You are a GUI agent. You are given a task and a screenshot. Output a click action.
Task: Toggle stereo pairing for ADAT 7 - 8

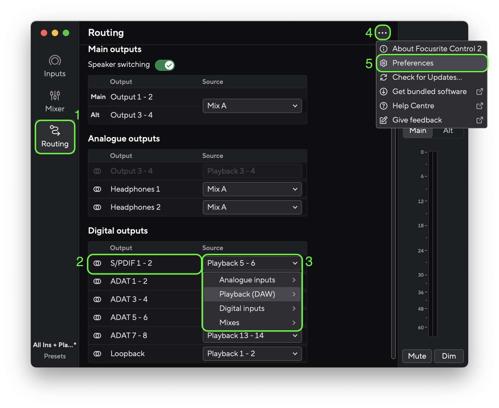click(98, 335)
